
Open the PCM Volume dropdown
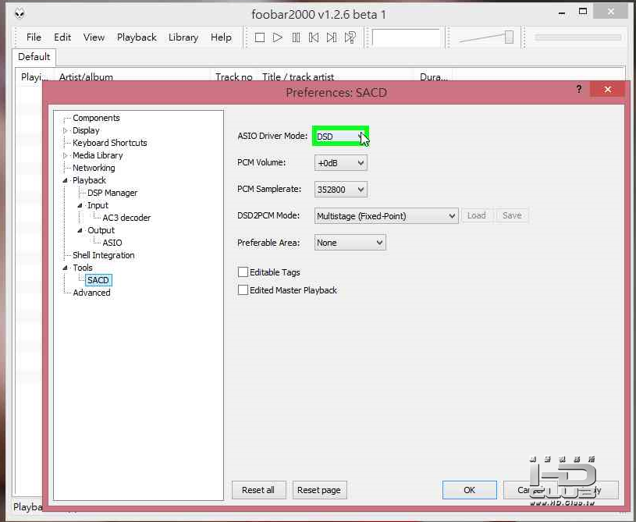point(341,163)
